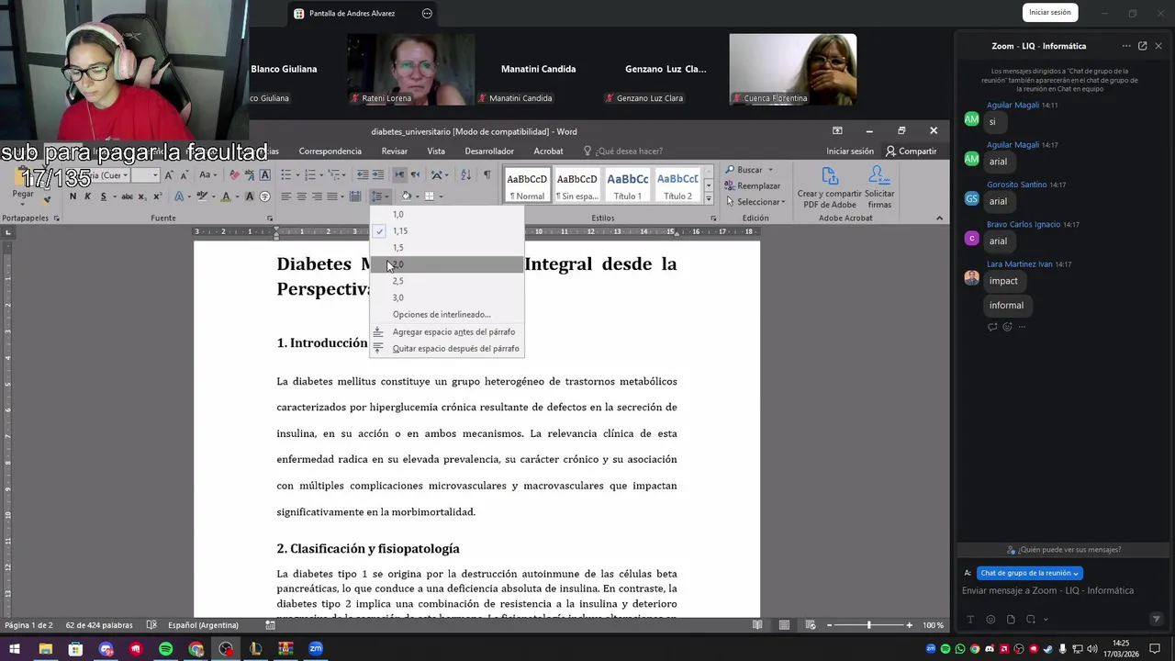The height and width of the screenshot is (661, 1175).
Task: Open paragraph shading paint bucket
Action: pos(407,196)
